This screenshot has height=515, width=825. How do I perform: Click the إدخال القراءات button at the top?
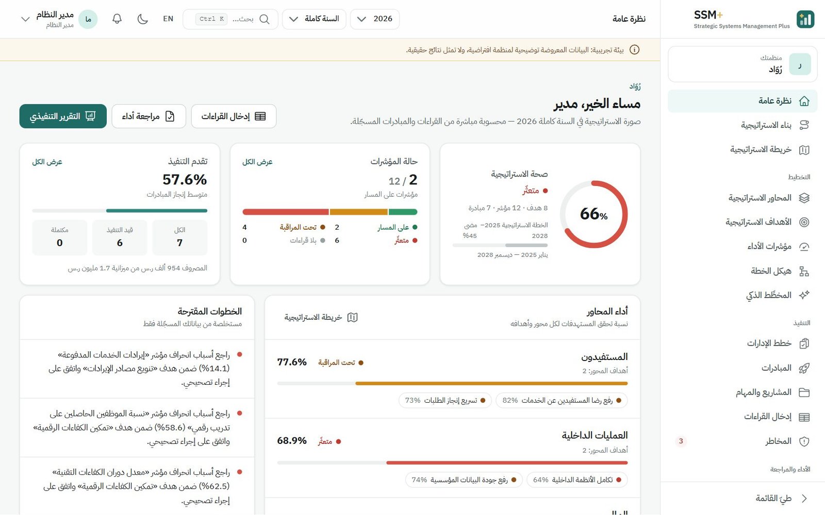click(x=234, y=116)
